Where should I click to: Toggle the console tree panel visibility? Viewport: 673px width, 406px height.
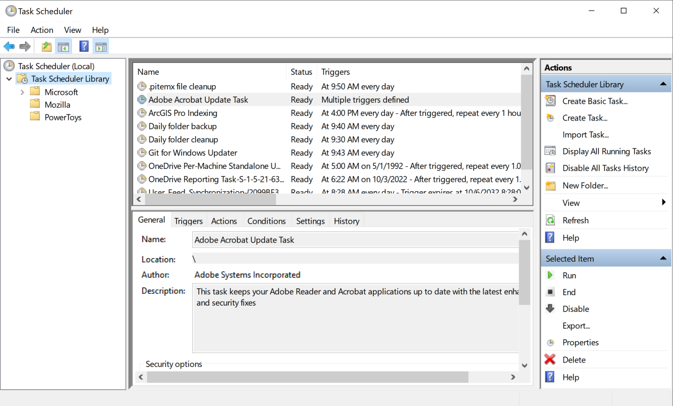point(64,46)
